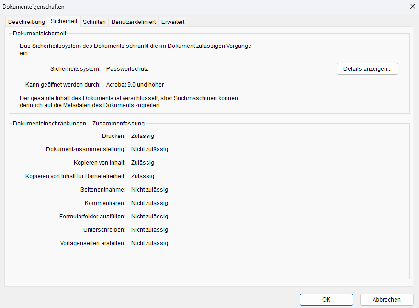Screen dimensions: 419x308
Task: Click the Nicht zulässig value for Seitenentnahme
Action: coord(149,190)
